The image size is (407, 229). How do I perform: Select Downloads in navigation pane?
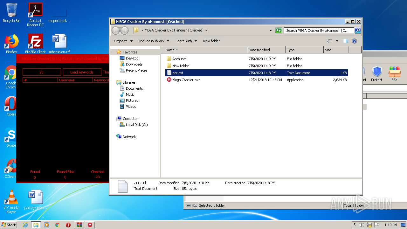point(134,64)
